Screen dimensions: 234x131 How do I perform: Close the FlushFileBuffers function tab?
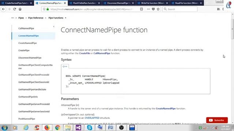(99, 3)
